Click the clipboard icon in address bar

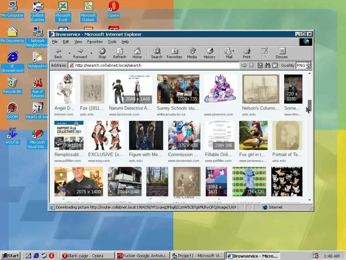click(x=275, y=65)
